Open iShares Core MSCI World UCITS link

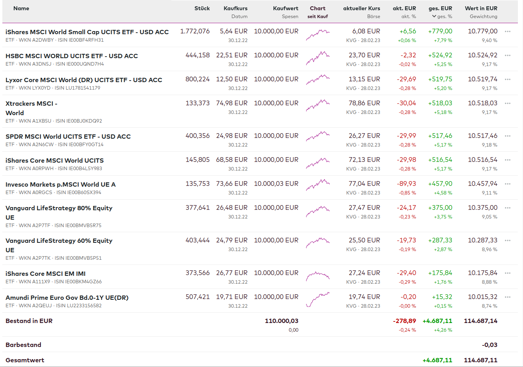point(55,160)
